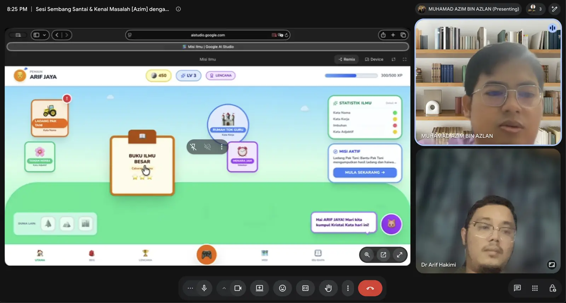This screenshot has height=303, width=566.
Task: Open chat with everyone panel
Action: click(517, 288)
